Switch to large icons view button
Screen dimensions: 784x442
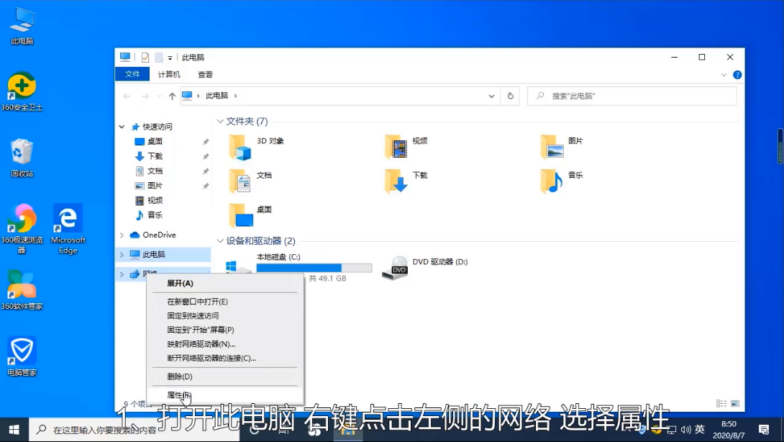tap(735, 403)
